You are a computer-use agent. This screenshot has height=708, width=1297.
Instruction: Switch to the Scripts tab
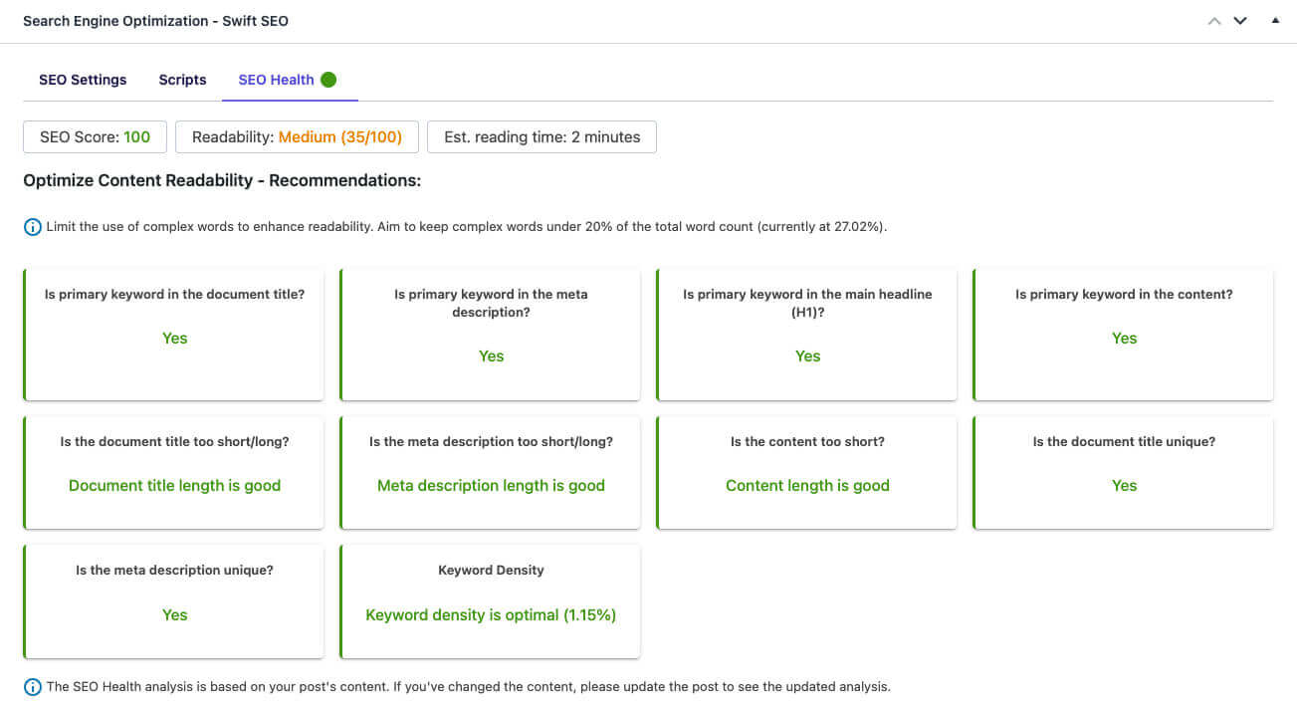[x=182, y=80]
